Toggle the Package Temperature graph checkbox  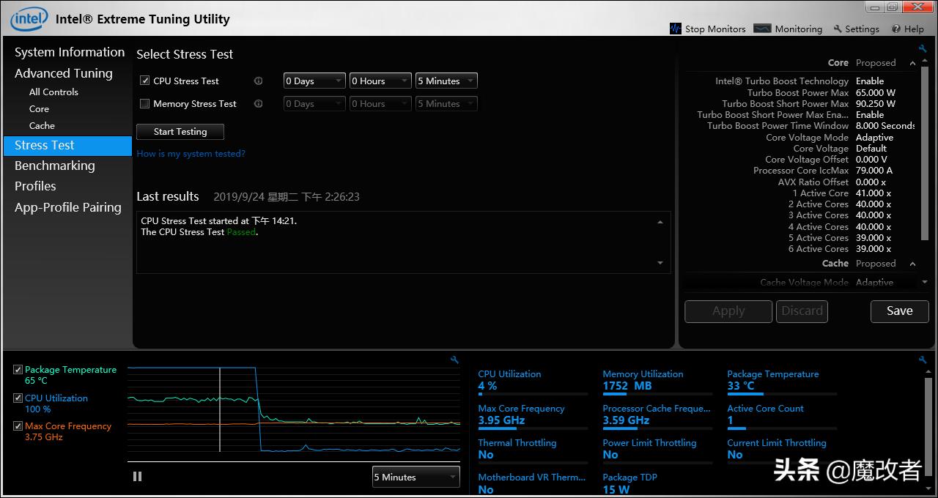pyautogui.click(x=18, y=370)
